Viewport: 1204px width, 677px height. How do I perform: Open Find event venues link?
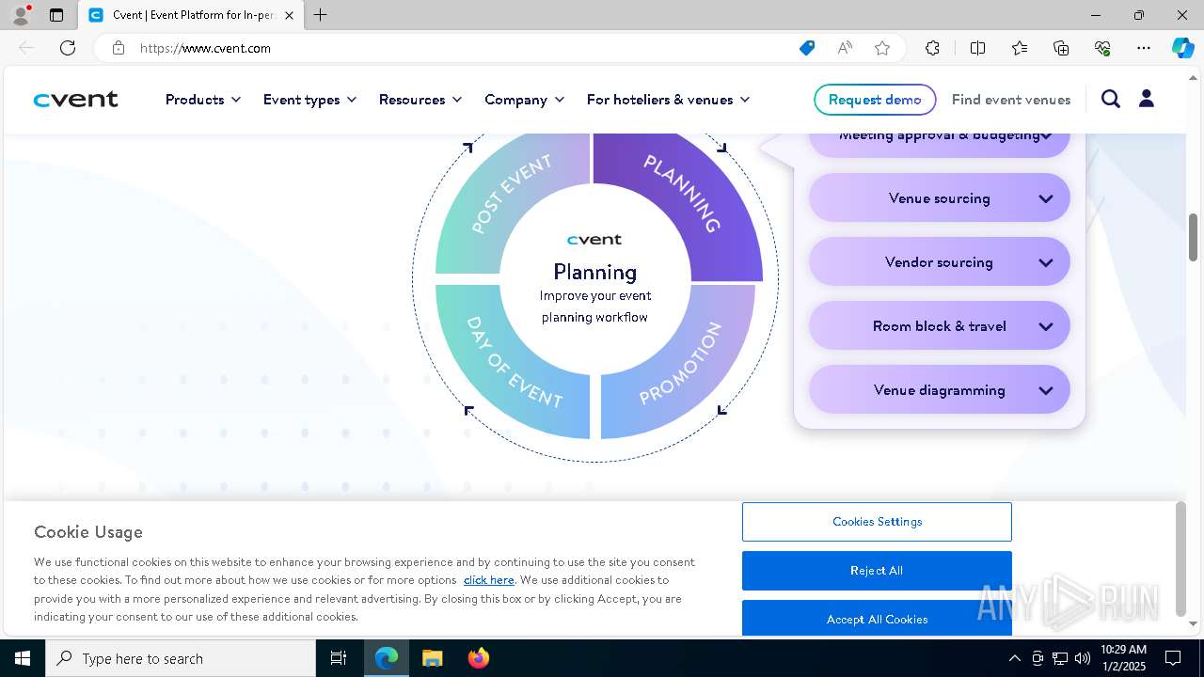[x=1011, y=100]
